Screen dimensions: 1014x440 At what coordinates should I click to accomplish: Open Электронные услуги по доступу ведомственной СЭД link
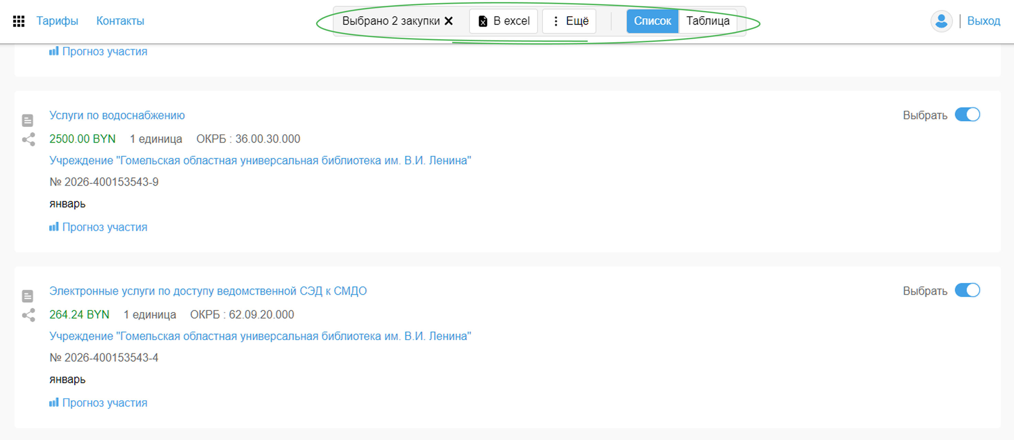coord(208,291)
